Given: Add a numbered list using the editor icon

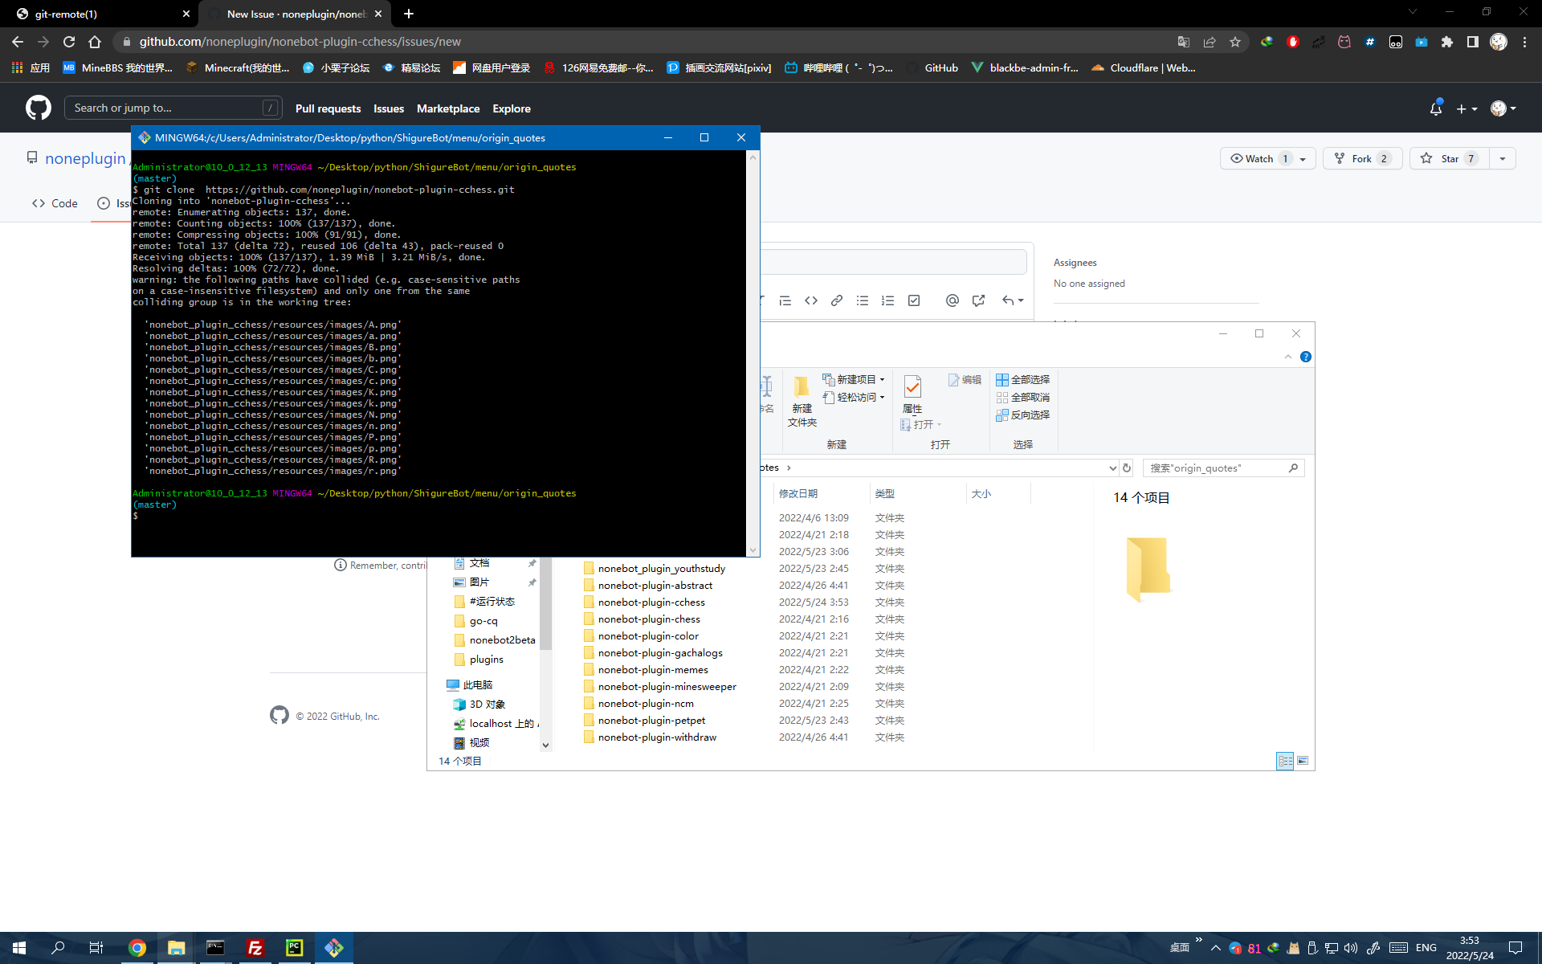Looking at the screenshot, I should click(887, 300).
